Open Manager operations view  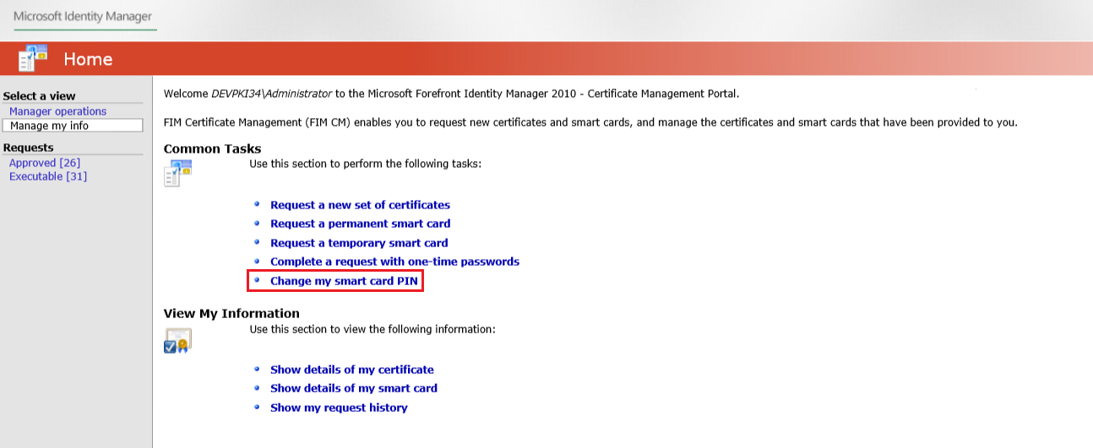coord(57,111)
